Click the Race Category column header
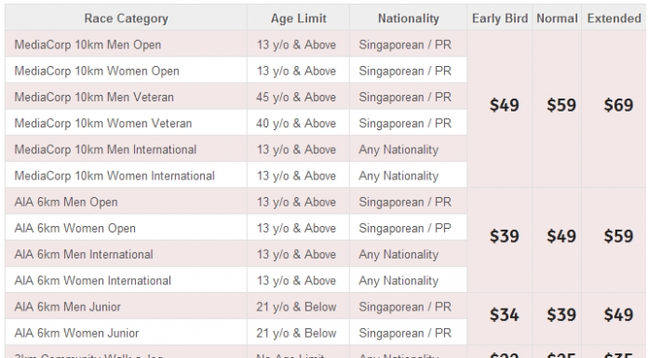This screenshot has width=648, height=358. tap(126, 19)
